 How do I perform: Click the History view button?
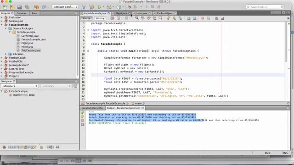(100, 18)
